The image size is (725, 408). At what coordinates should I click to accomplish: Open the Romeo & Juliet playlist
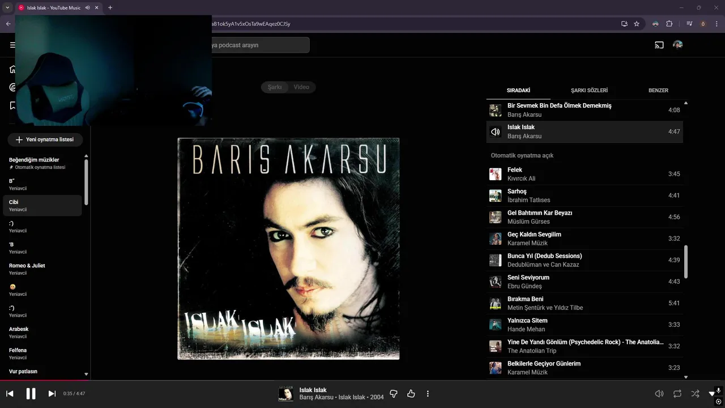point(42,269)
